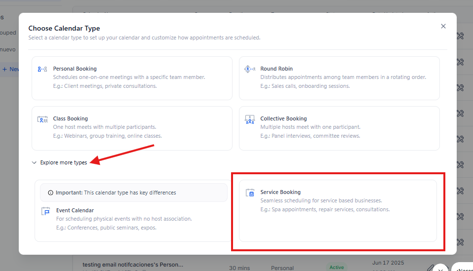Click the Active status badge
Viewport: 473px width, 271px height.
pos(336,267)
